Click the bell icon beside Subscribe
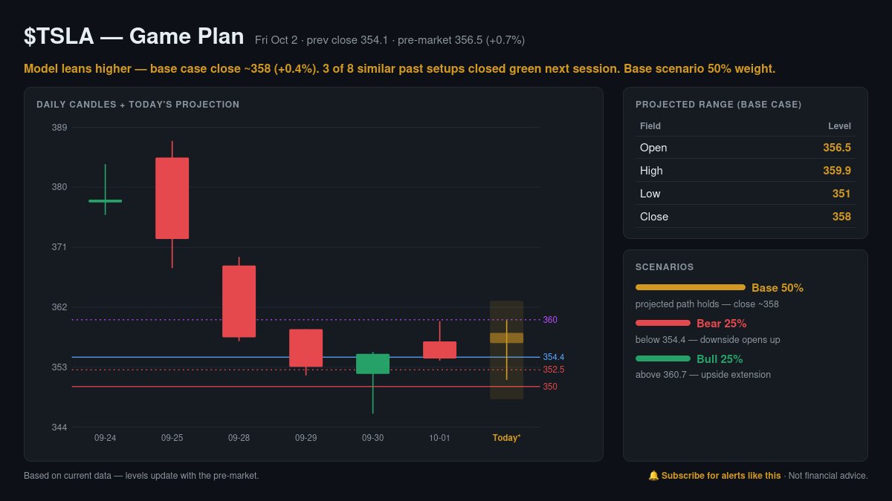892x501 pixels. 653,476
